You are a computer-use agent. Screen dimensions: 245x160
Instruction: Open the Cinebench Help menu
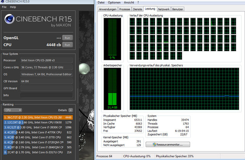[13, 7]
